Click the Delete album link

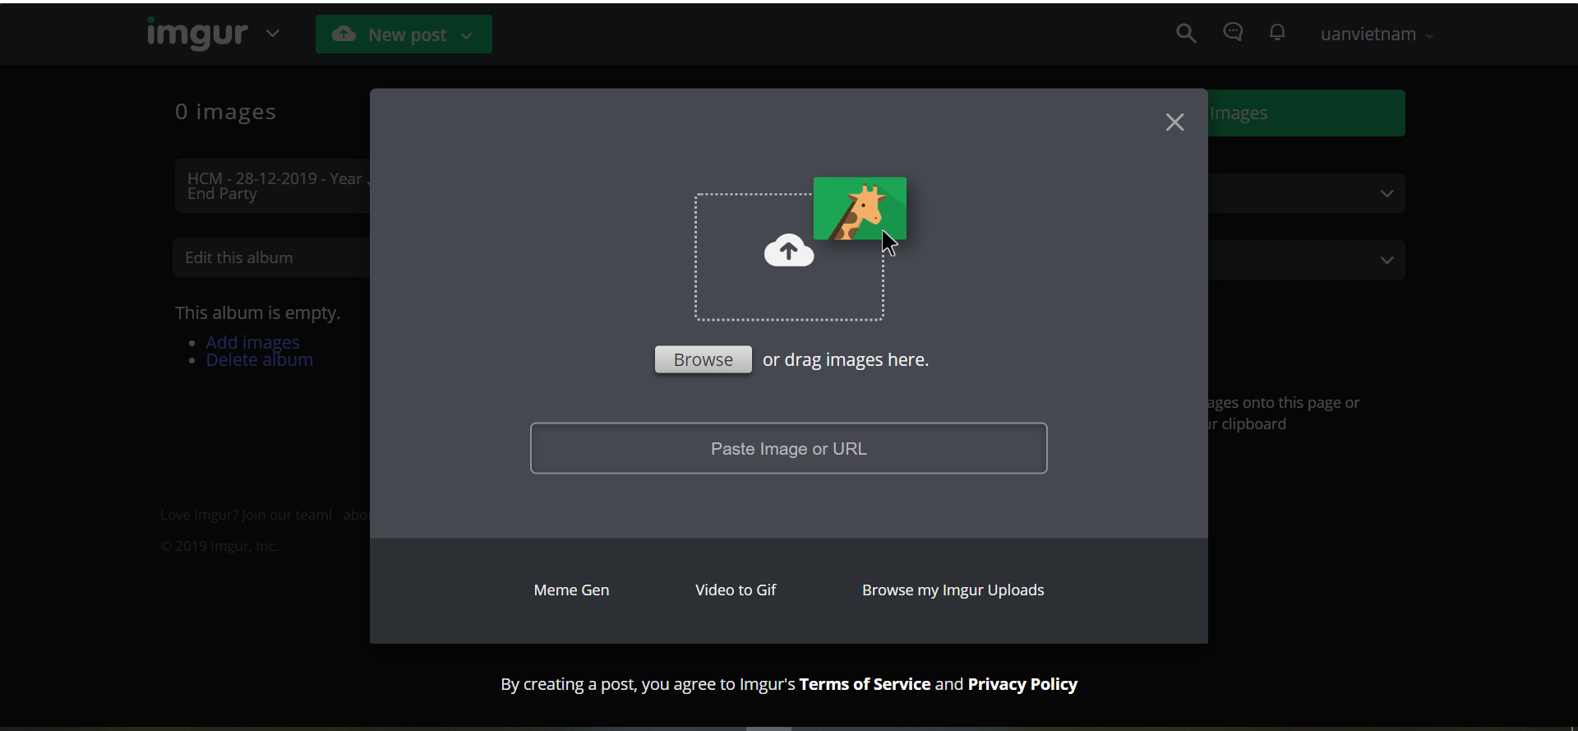259,360
